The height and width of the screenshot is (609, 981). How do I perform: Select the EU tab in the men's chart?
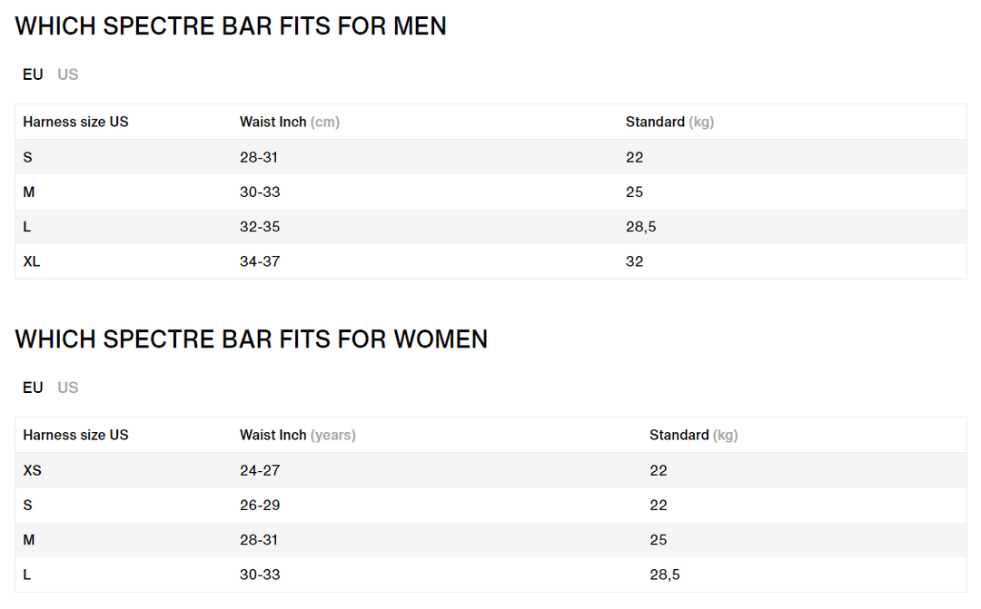coord(33,74)
